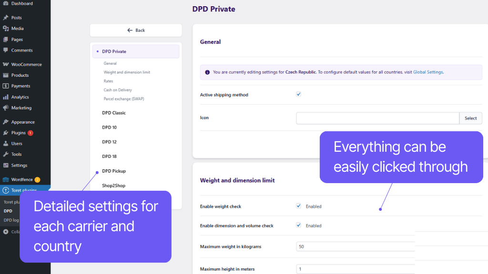The image size is (488, 274).
Task: Jump to Rates section link
Action: [x=108, y=81]
